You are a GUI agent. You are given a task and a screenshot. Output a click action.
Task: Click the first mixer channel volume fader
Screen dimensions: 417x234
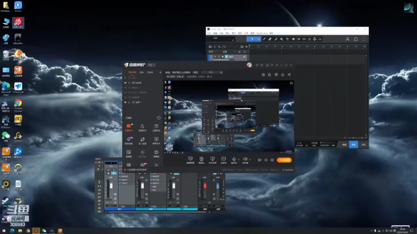point(111,186)
